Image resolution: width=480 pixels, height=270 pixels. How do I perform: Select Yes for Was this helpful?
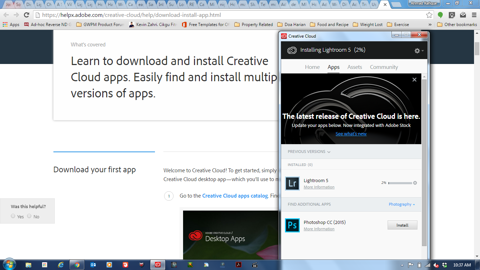(13, 216)
